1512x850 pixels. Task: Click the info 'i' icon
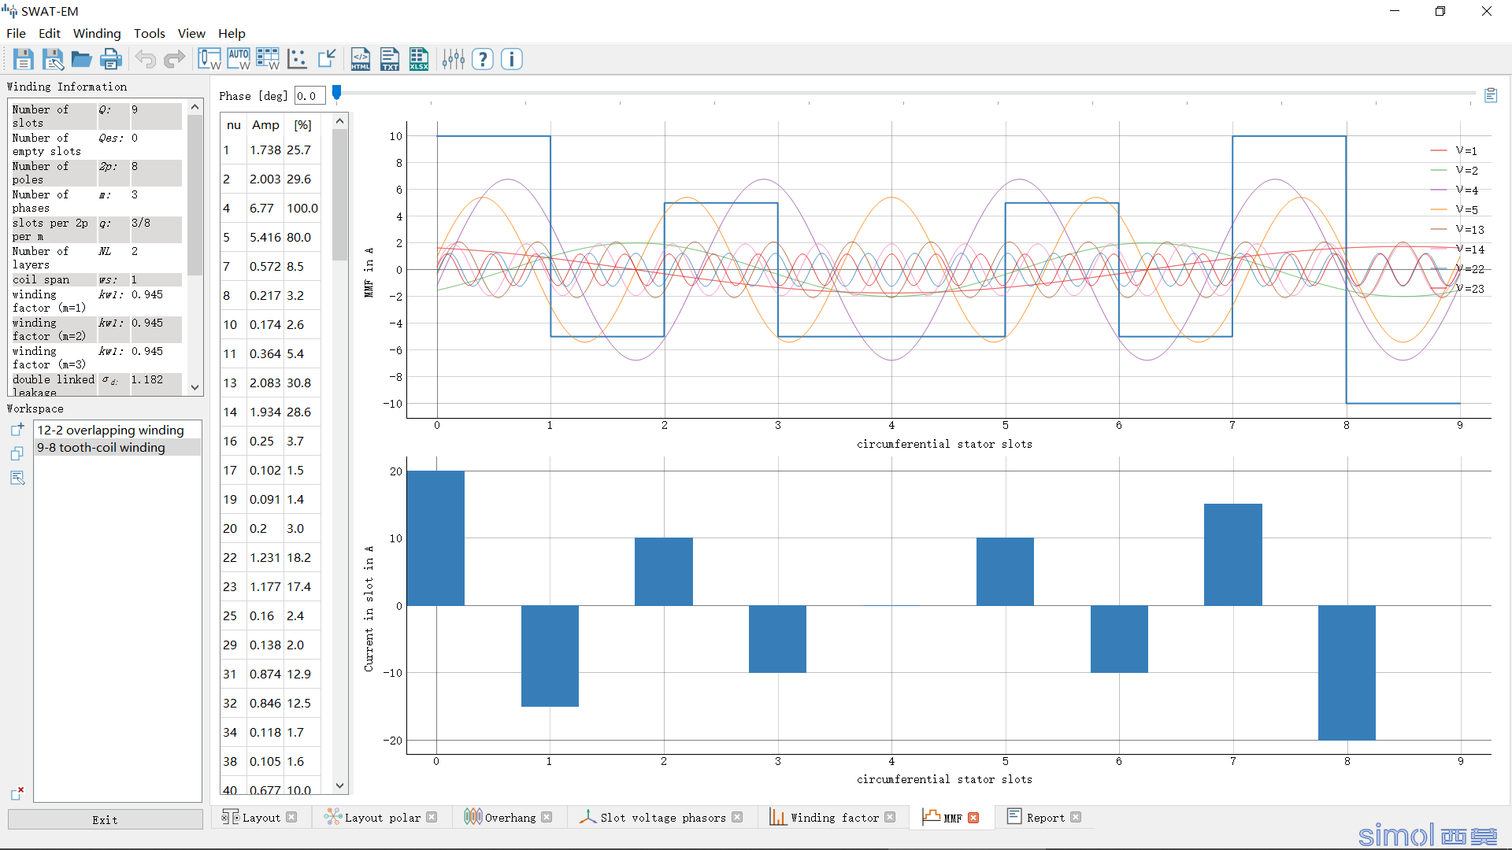click(x=512, y=59)
